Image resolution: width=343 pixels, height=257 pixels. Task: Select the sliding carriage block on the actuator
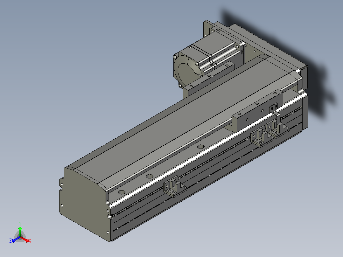257,111
